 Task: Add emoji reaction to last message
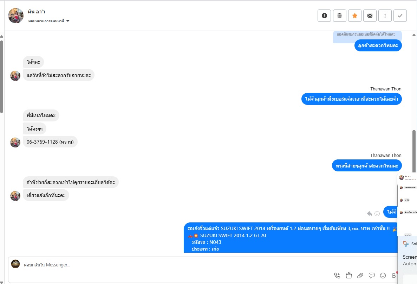pyautogui.click(x=377, y=213)
